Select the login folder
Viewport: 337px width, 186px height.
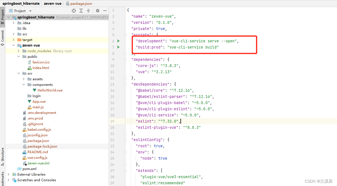point(34,96)
